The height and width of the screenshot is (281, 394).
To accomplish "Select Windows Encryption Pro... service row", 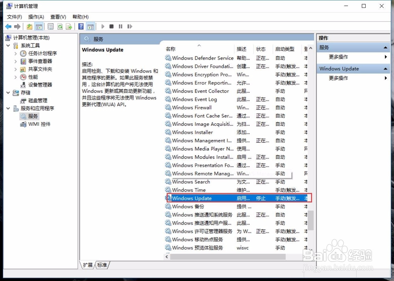I will coord(236,75).
